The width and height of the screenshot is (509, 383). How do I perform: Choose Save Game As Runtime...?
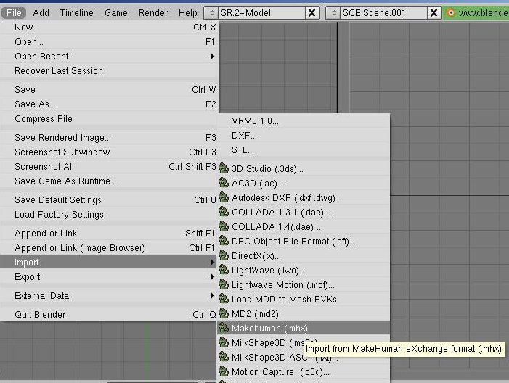[109, 181]
